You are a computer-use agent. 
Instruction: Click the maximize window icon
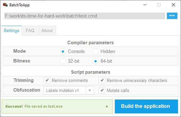(159, 5)
